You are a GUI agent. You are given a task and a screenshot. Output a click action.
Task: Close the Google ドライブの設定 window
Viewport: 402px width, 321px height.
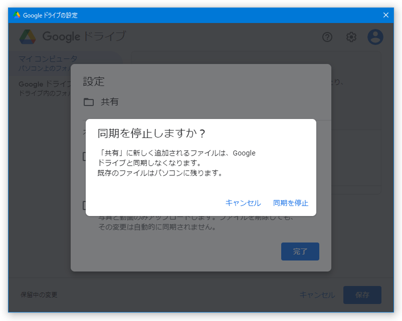[386, 15]
